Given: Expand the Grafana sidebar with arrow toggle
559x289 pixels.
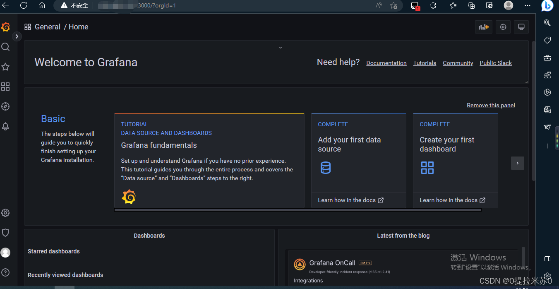Looking at the screenshot, I should pos(17,36).
